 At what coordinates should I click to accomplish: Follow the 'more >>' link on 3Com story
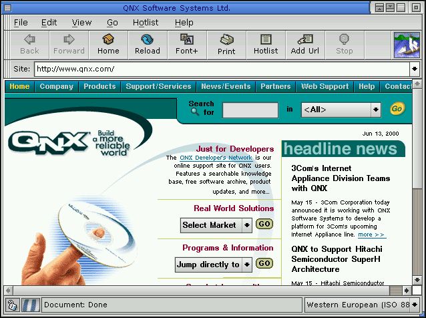[371, 234]
